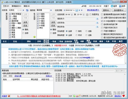Click 添加儿童 link

(18, 76)
